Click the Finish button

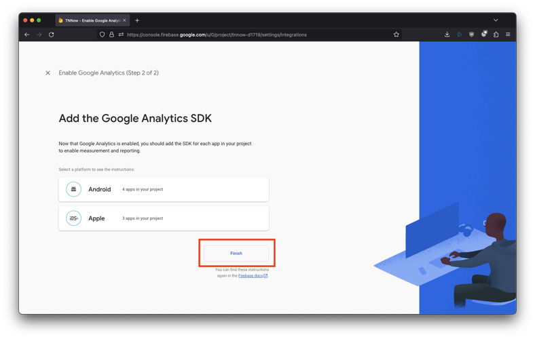[x=236, y=253]
